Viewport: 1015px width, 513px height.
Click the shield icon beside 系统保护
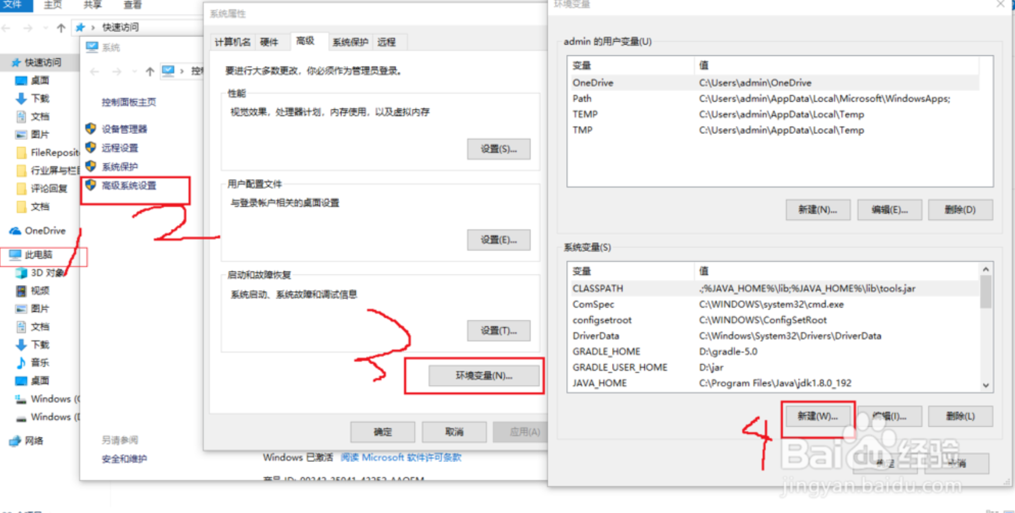coord(91,166)
